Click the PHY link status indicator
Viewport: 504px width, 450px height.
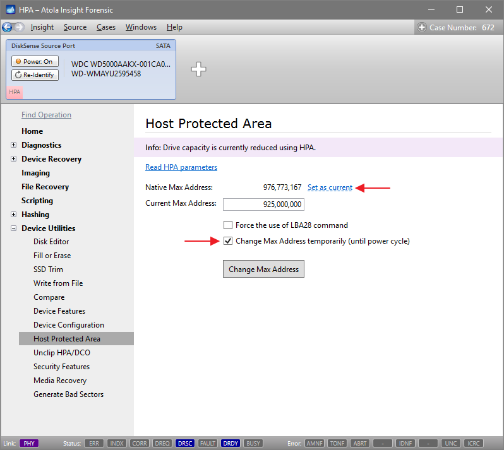click(29, 444)
